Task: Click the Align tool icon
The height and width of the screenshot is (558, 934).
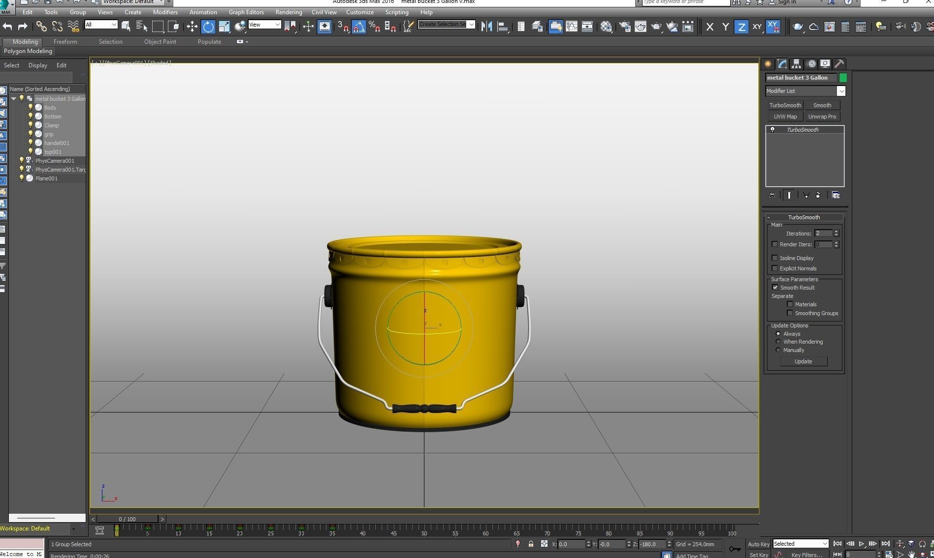Action: 503,27
